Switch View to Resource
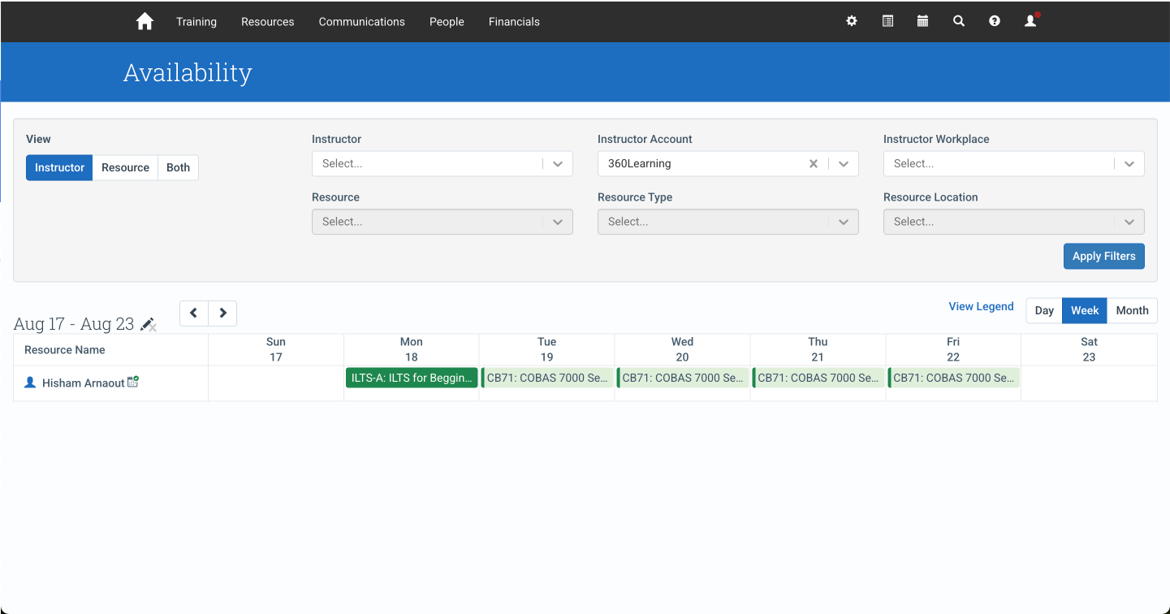 [x=125, y=167]
